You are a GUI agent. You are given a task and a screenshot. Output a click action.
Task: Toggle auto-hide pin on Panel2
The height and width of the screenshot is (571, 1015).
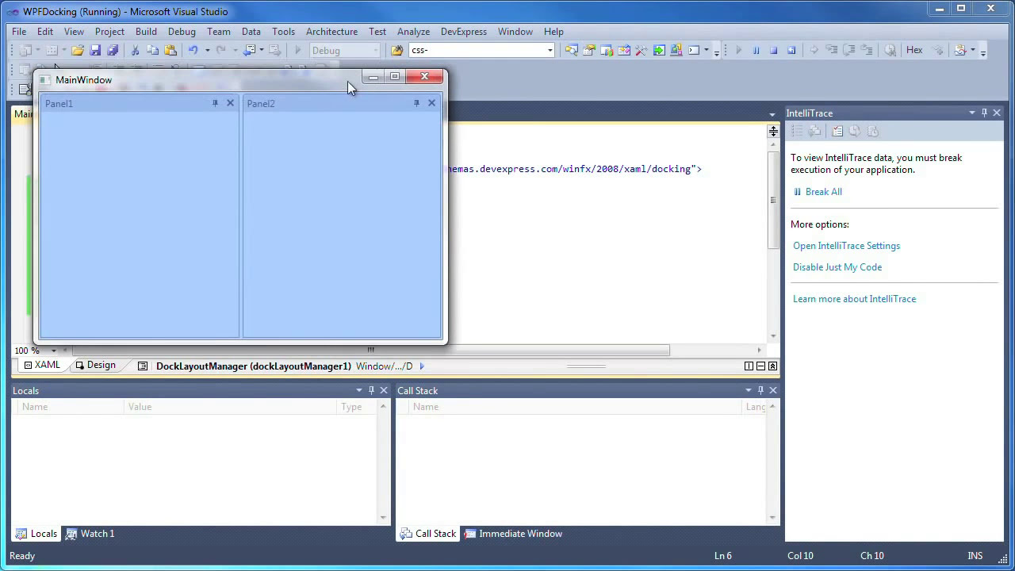click(416, 103)
